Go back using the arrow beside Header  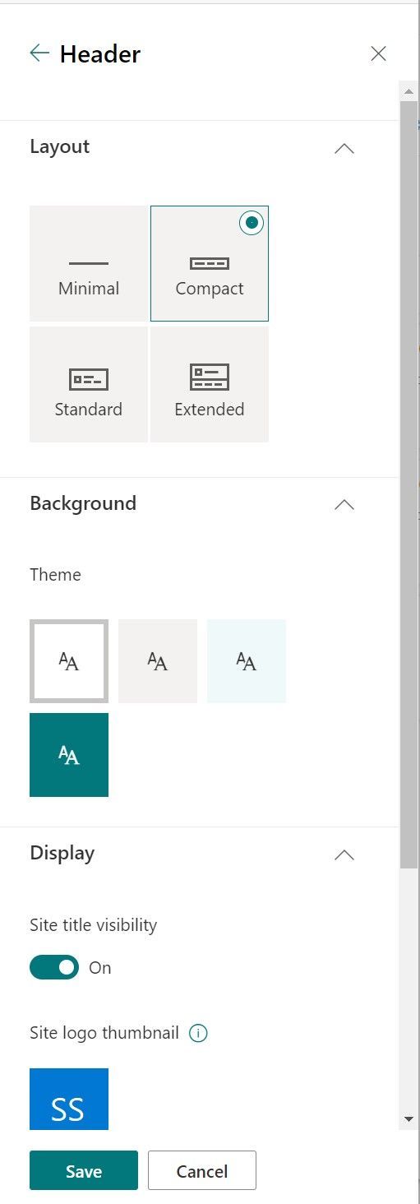39,53
